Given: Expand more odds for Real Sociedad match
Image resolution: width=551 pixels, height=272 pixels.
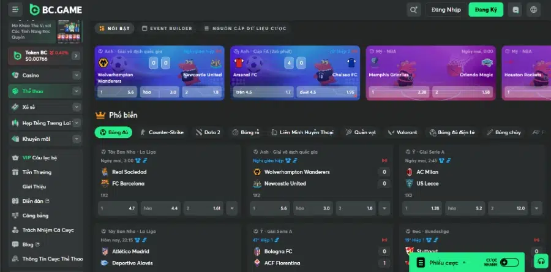Looking at the screenshot, I should (231, 208).
